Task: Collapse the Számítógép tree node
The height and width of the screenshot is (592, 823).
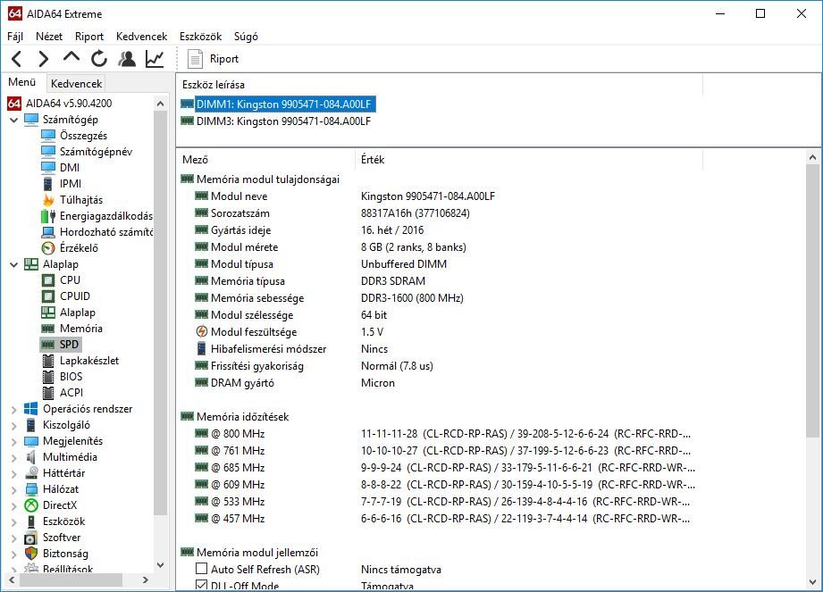Action: point(14,120)
